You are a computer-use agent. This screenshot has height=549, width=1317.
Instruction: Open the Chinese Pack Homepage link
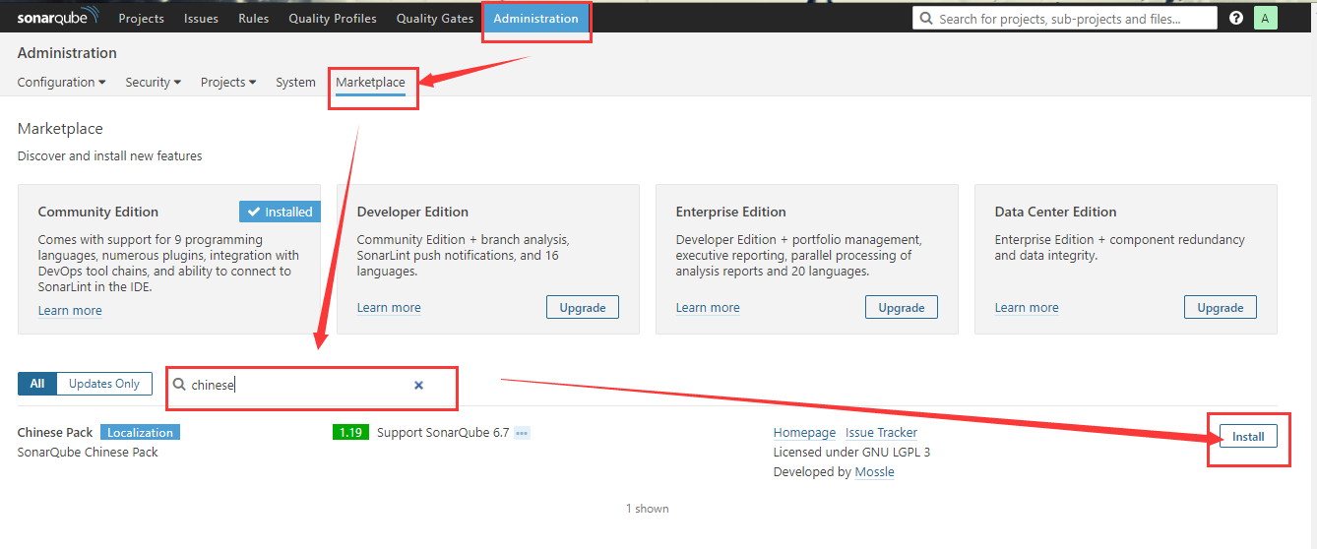pyautogui.click(x=804, y=433)
